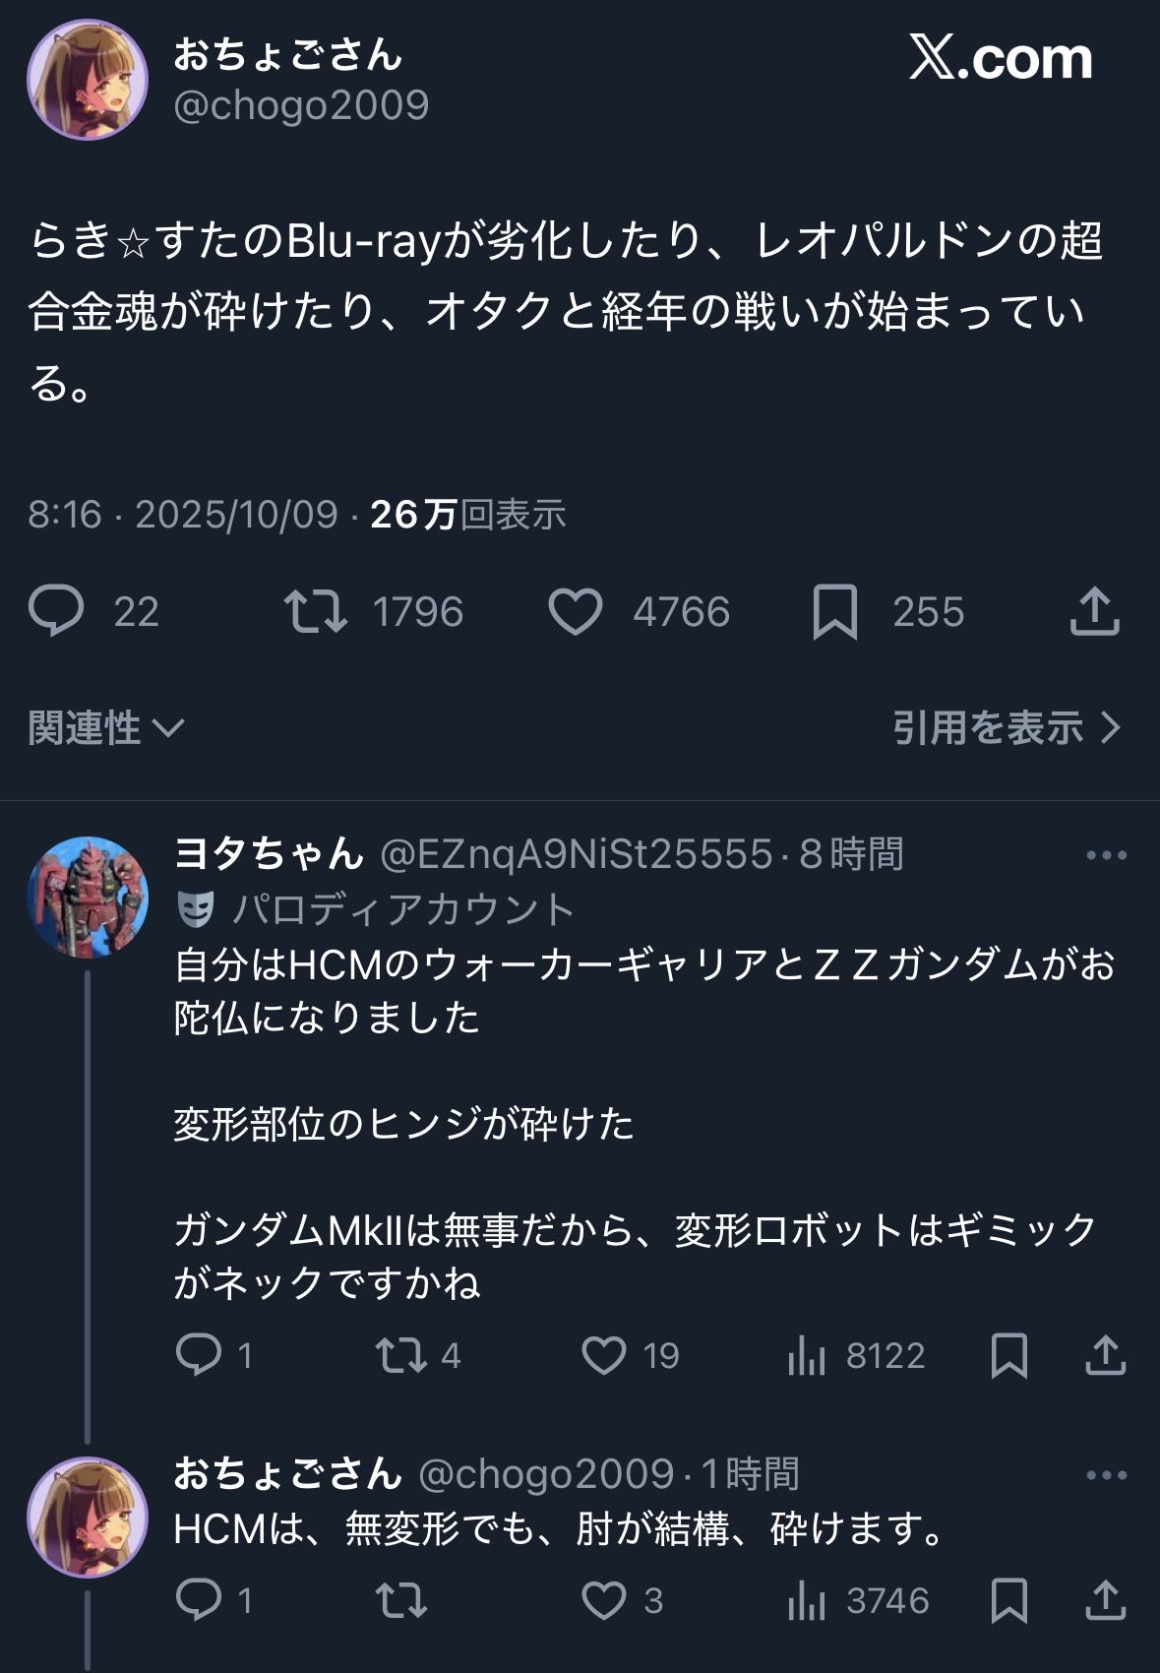Viewport: 1160px width, 1673px height.
Task: Bookmark the main post with 255 bookmarks
Action: pyautogui.click(x=835, y=611)
